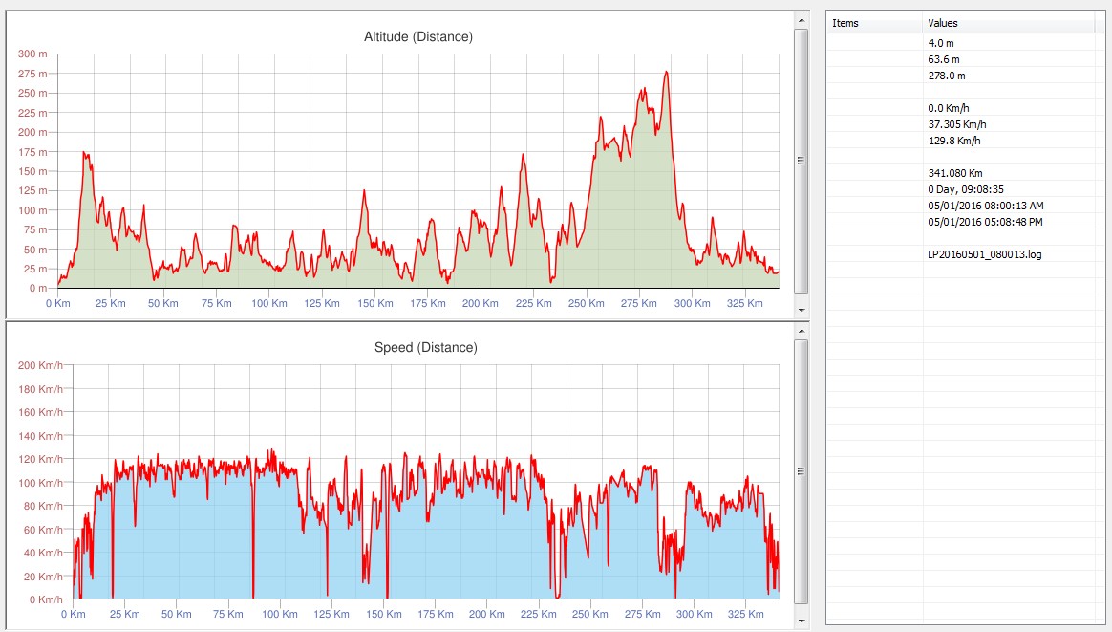The image size is (1112, 632).
Task: Click the up arrow of the Altitude chart scrollbar
Action: (801, 19)
